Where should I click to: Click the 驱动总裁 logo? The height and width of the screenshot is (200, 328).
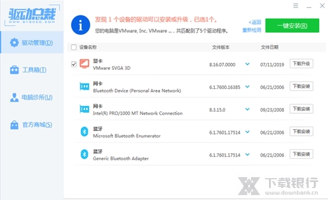pos(32,16)
